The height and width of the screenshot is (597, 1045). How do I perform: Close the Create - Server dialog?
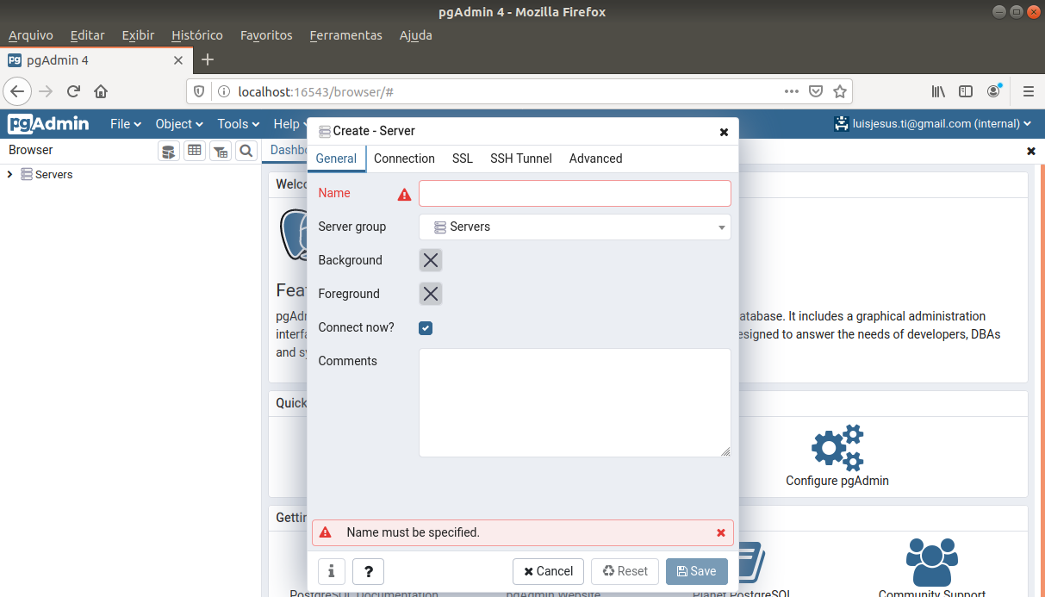(724, 132)
